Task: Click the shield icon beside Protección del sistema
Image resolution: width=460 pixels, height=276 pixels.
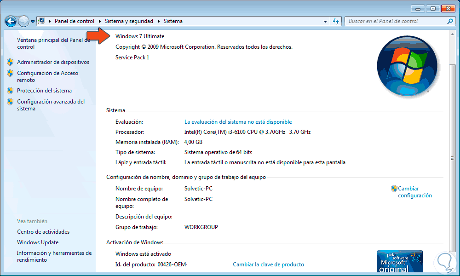Action: click(10, 90)
